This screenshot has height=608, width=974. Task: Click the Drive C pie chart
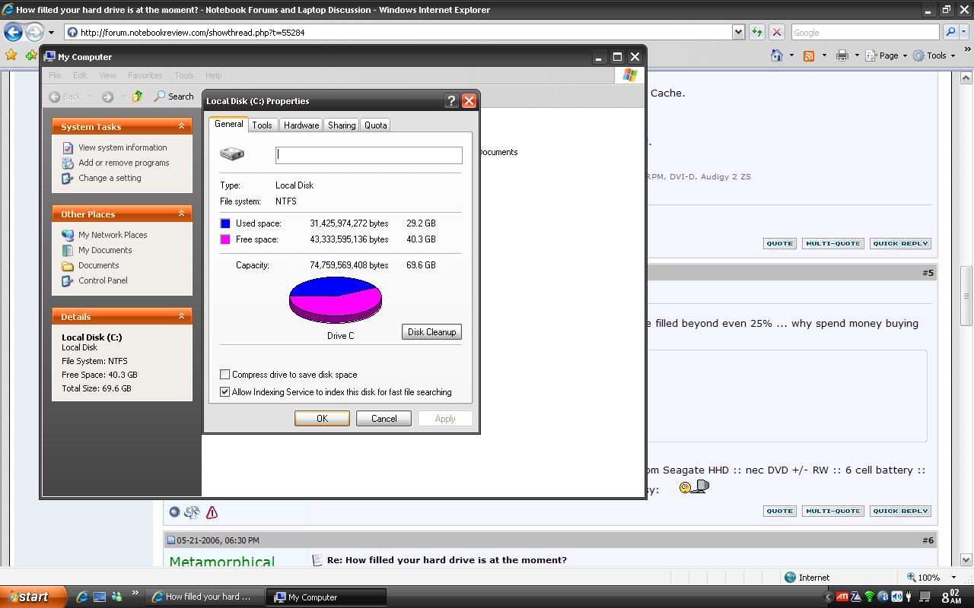336,301
